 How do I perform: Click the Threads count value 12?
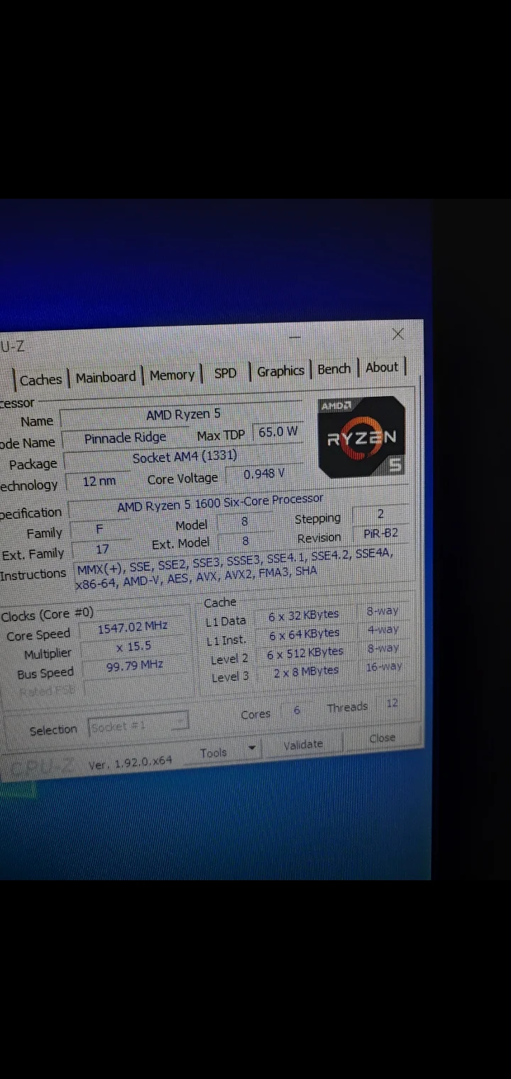[392, 703]
